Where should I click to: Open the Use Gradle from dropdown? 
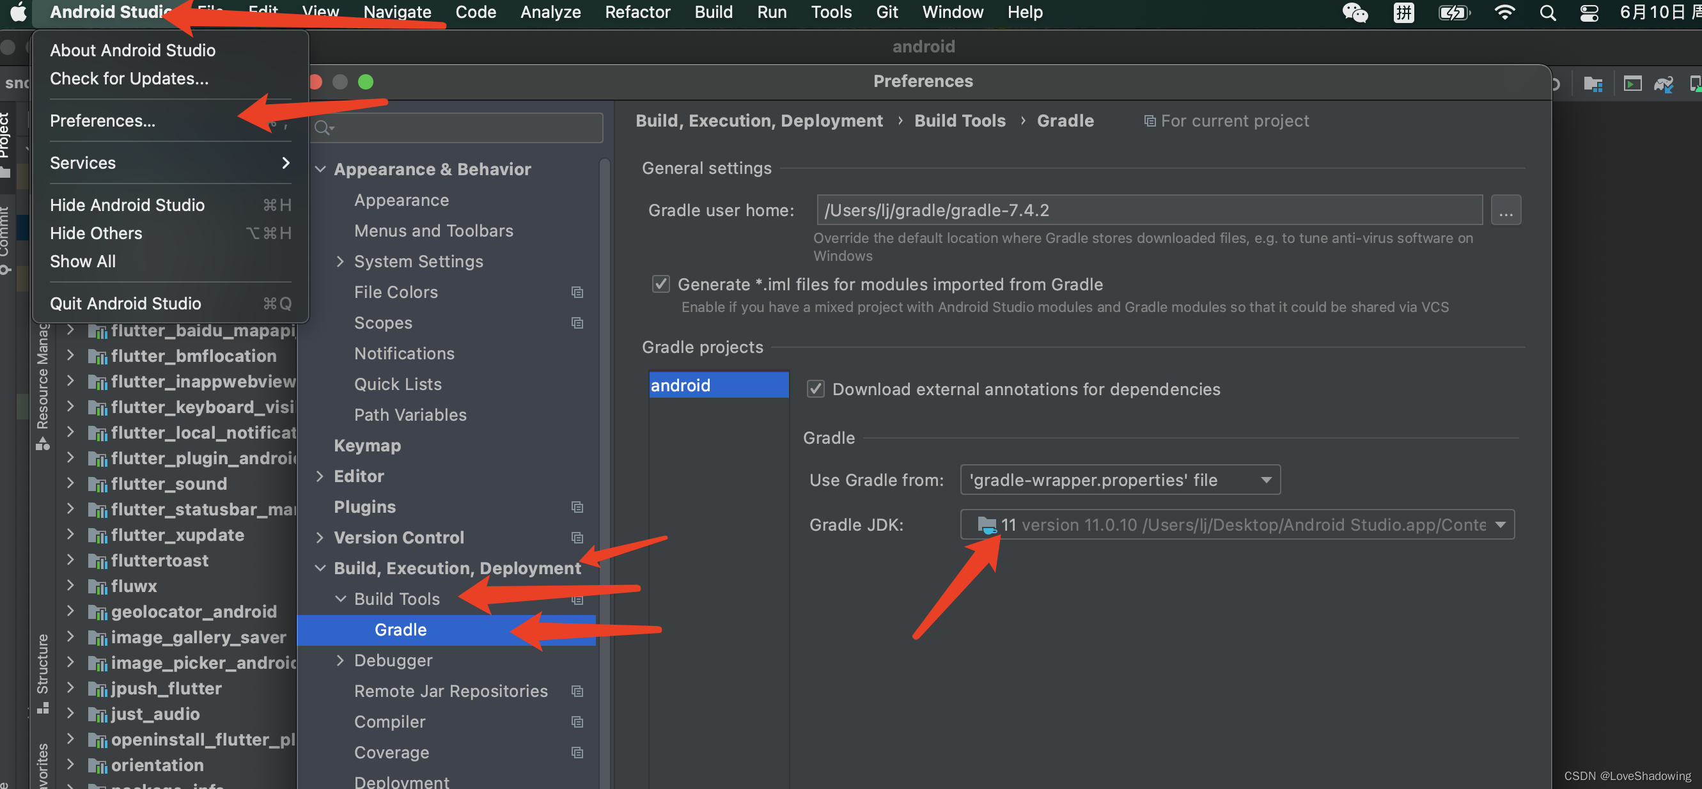point(1120,480)
